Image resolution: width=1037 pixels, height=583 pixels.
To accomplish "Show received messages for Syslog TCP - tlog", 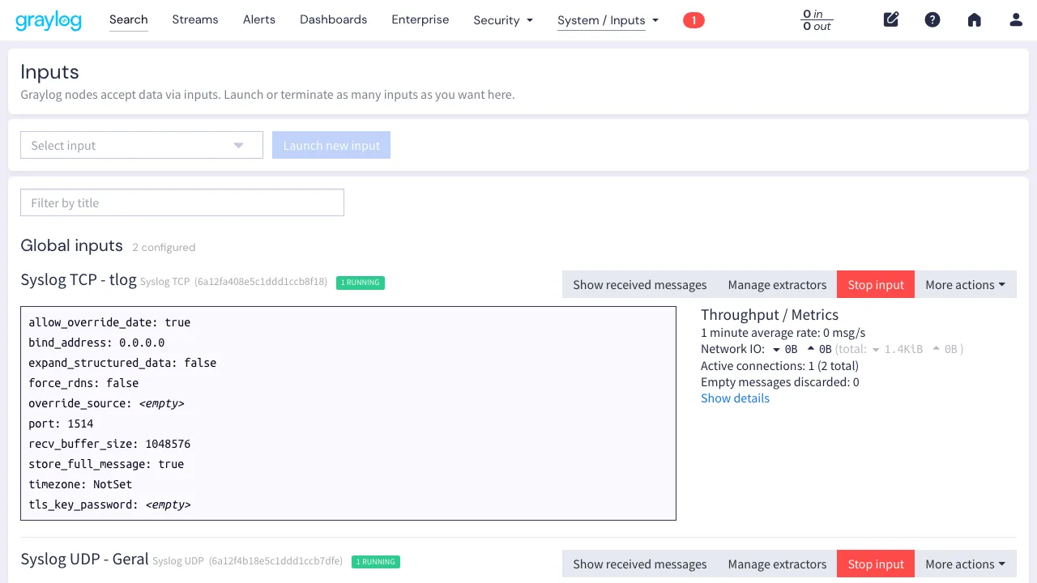I will point(640,284).
